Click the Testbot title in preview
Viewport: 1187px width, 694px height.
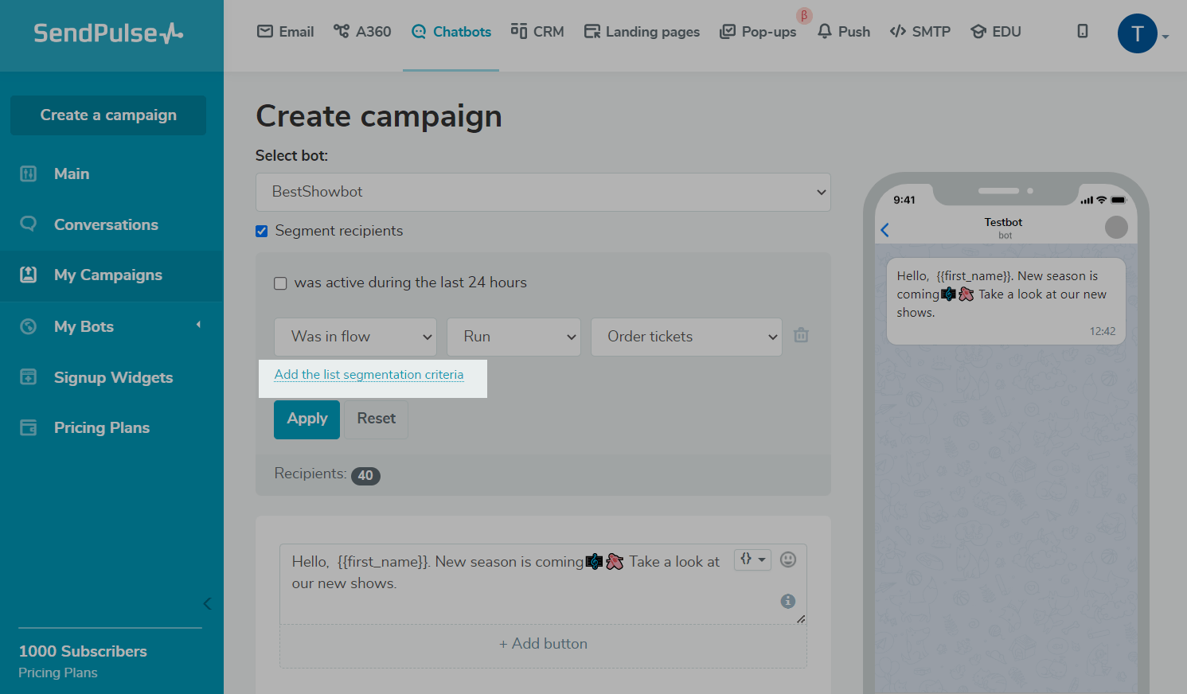pyautogui.click(x=1003, y=222)
